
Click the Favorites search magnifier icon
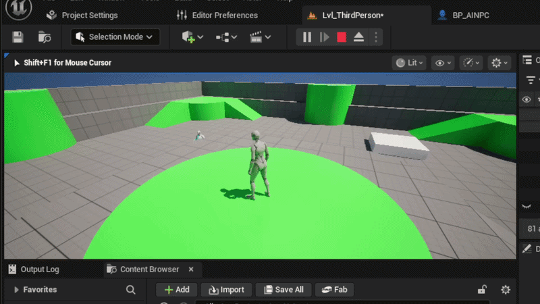130,290
